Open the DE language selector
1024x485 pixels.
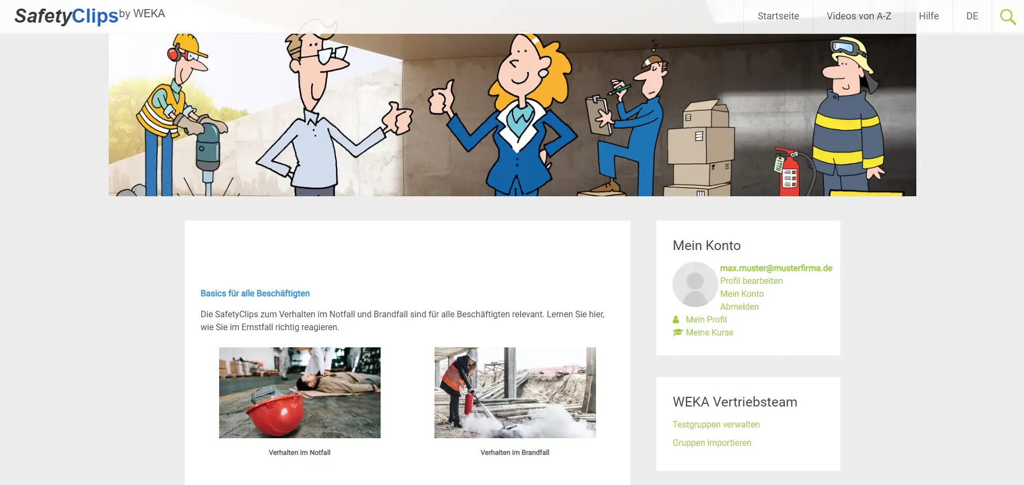[x=972, y=16]
